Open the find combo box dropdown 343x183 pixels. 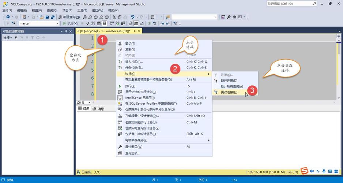pos(216,17)
